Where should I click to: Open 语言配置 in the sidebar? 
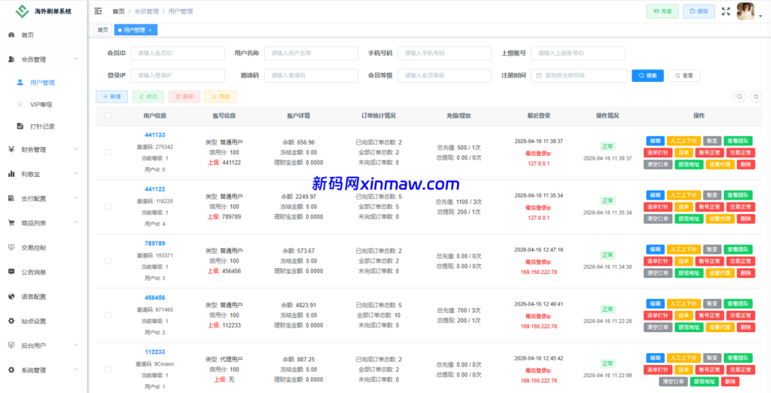(x=33, y=297)
